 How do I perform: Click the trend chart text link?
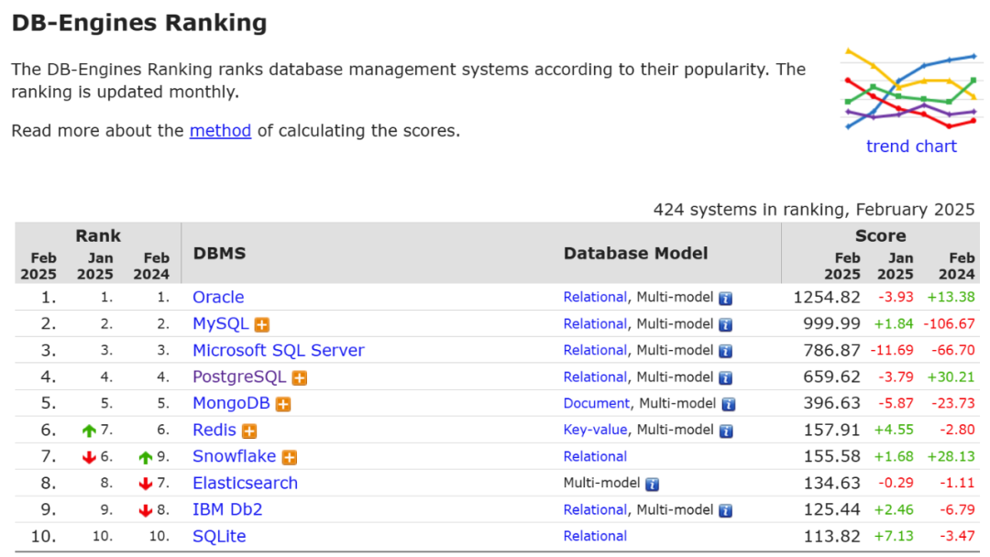pyautogui.click(x=910, y=147)
